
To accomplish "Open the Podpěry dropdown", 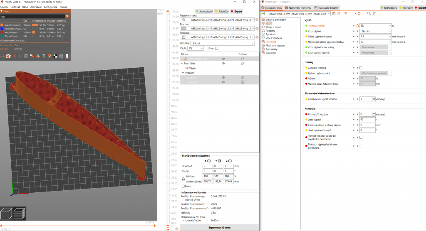I will pos(223,43).
